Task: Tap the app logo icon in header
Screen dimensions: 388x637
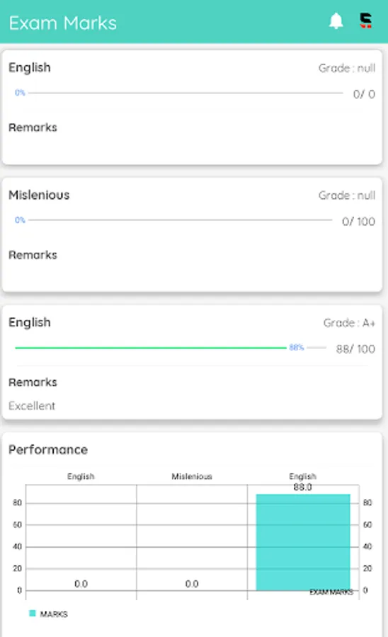Action: tap(365, 21)
